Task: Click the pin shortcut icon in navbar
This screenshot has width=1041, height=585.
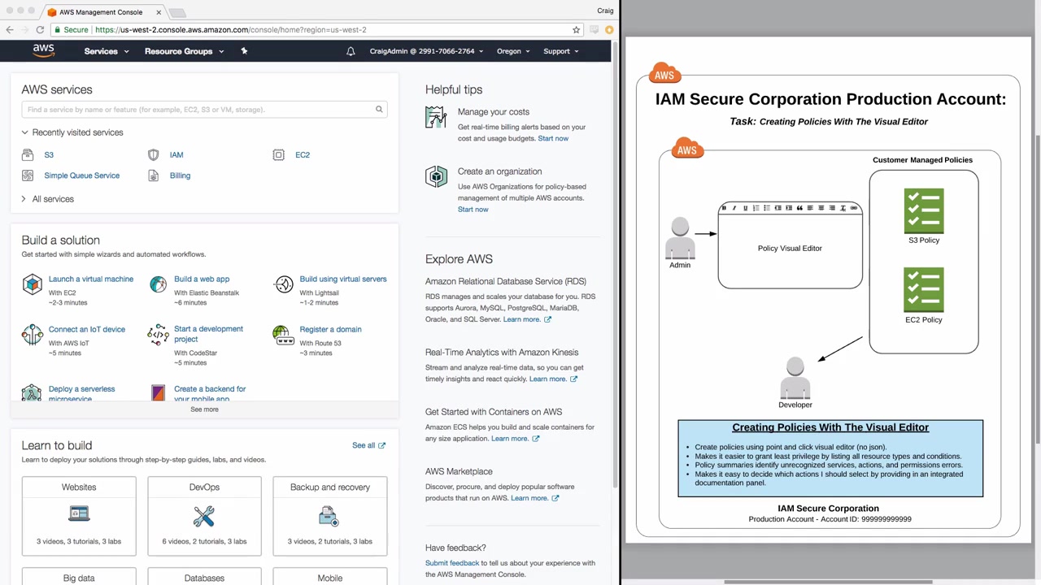Action: pyautogui.click(x=244, y=51)
